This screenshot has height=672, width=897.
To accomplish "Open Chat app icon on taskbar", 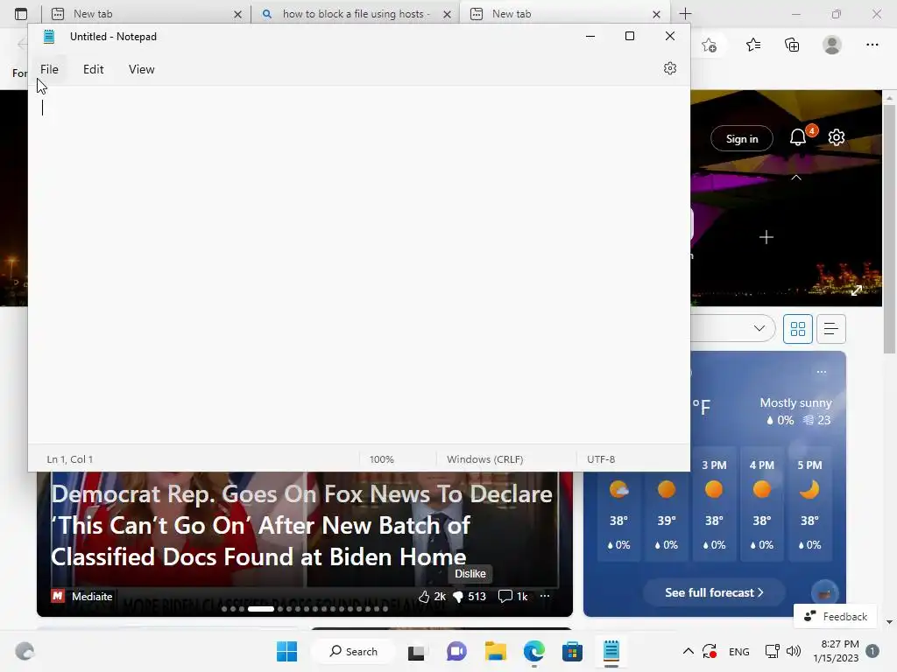I will (456, 651).
